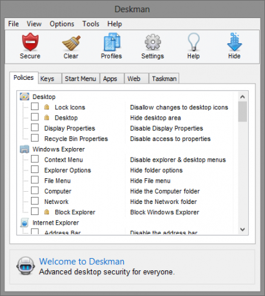Click the Welcome to Deskman heading

82,261
